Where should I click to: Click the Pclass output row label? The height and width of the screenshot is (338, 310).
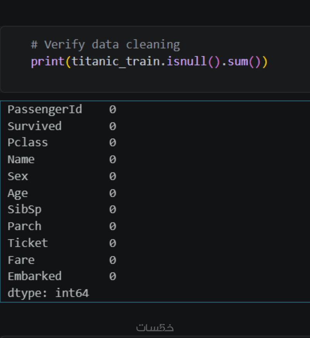(28, 143)
